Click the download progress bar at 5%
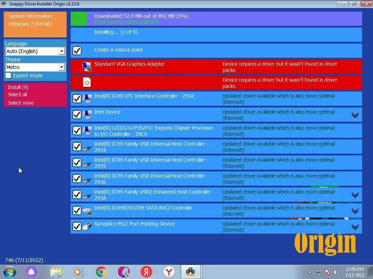 216,19
